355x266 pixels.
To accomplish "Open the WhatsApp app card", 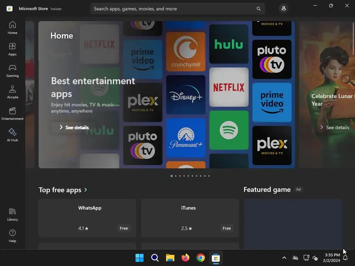I will pos(87,218).
